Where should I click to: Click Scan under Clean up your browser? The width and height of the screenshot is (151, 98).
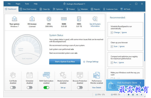pyautogui.click(x=115, y=46)
